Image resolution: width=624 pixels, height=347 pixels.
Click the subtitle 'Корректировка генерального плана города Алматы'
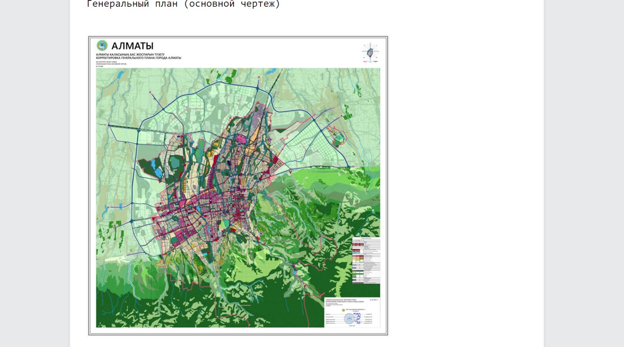138,58
